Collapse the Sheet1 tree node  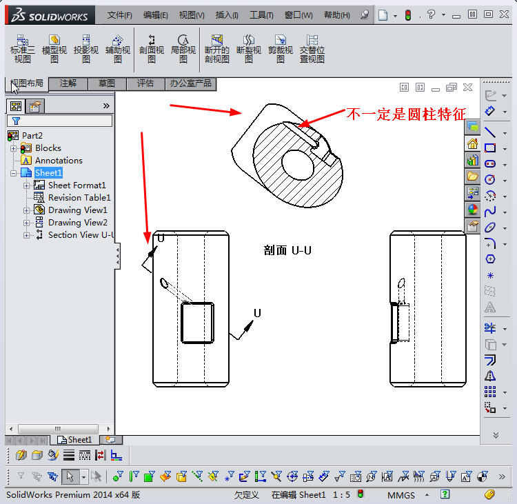[x=14, y=173]
